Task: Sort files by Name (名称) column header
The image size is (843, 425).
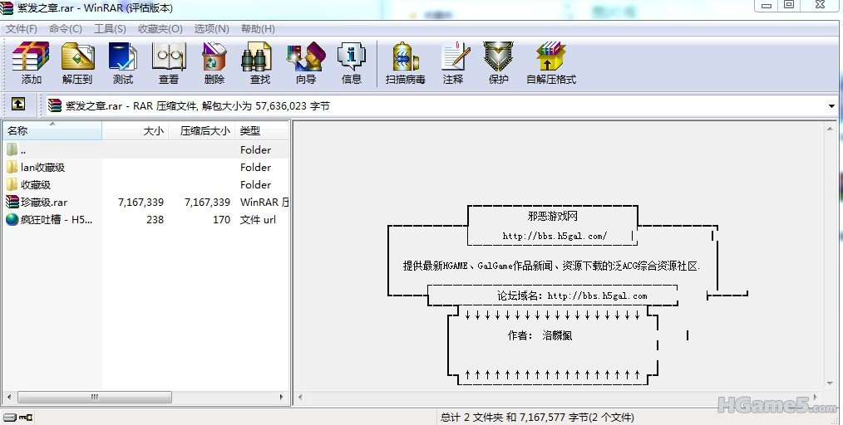Action: (x=50, y=130)
